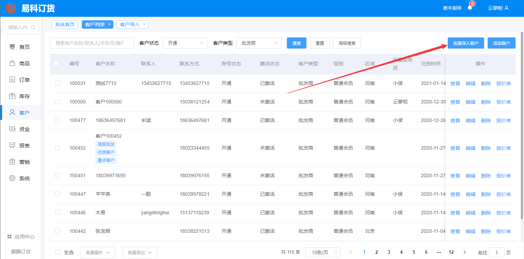Click the 重置 button
This screenshot has width=524, height=259.
(x=320, y=43)
